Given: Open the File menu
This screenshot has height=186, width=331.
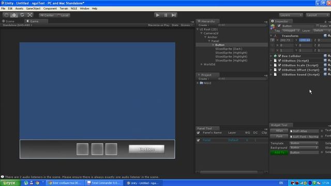Looking at the screenshot, I should (3, 9).
